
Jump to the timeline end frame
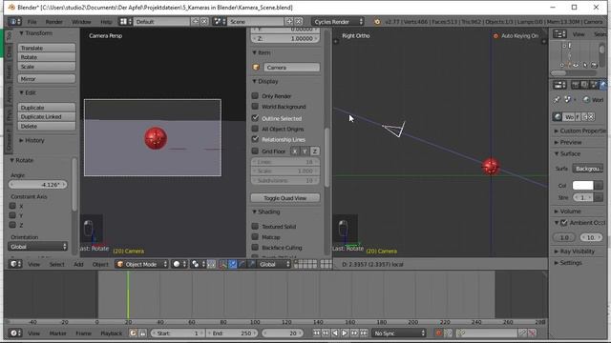coord(364,333)
